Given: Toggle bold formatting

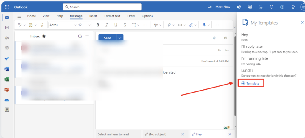Looking at the screenshot, I should click(98, 25).
